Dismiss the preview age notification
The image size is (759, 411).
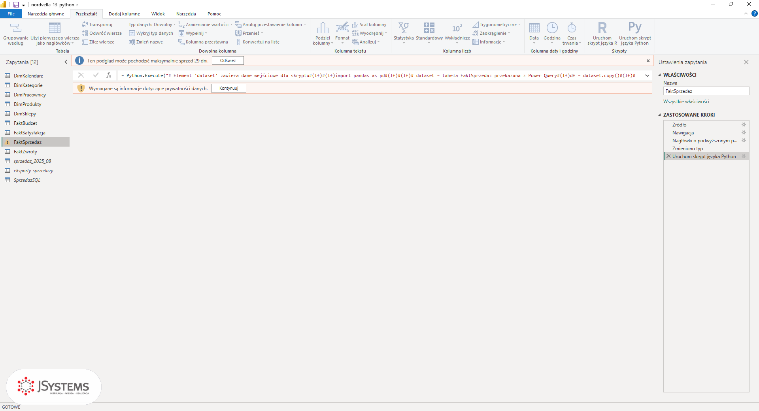[x=648, y=60]
